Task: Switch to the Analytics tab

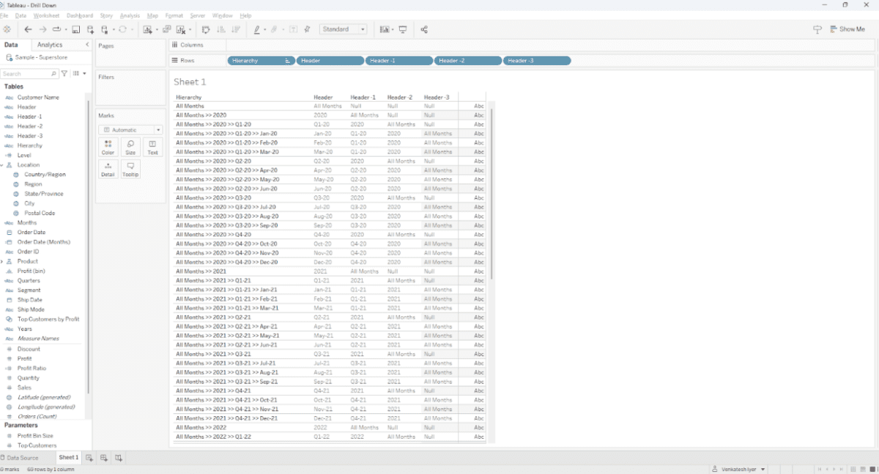Action: (x=50, y=45)
